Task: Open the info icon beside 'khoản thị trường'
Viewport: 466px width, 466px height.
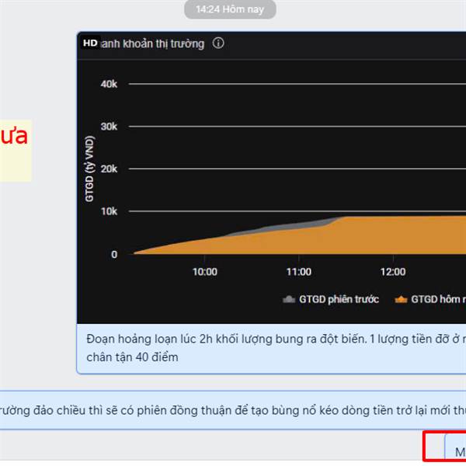Action: click(218, 43)
